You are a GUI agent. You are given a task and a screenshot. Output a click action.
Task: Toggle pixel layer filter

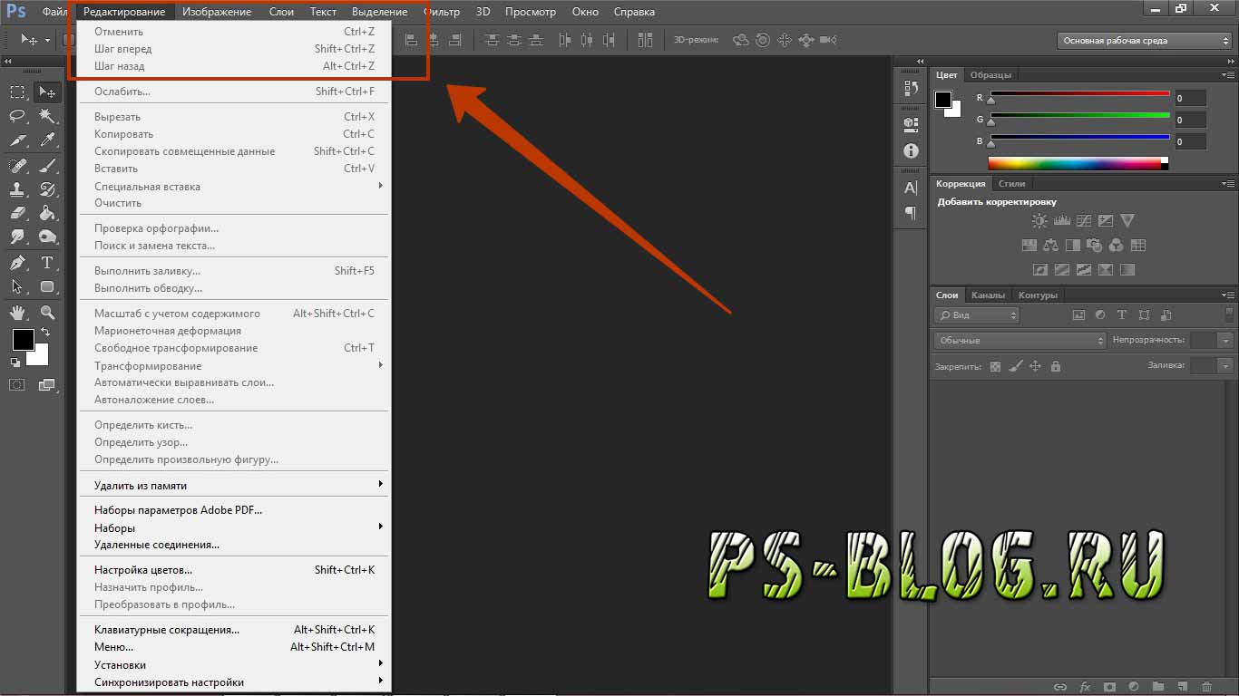[x=1078, y=315]
